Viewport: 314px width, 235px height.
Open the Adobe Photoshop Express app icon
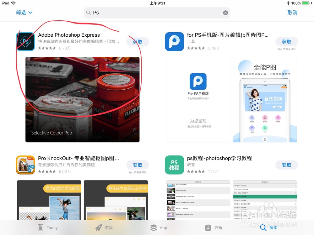(x=25, y=42)
